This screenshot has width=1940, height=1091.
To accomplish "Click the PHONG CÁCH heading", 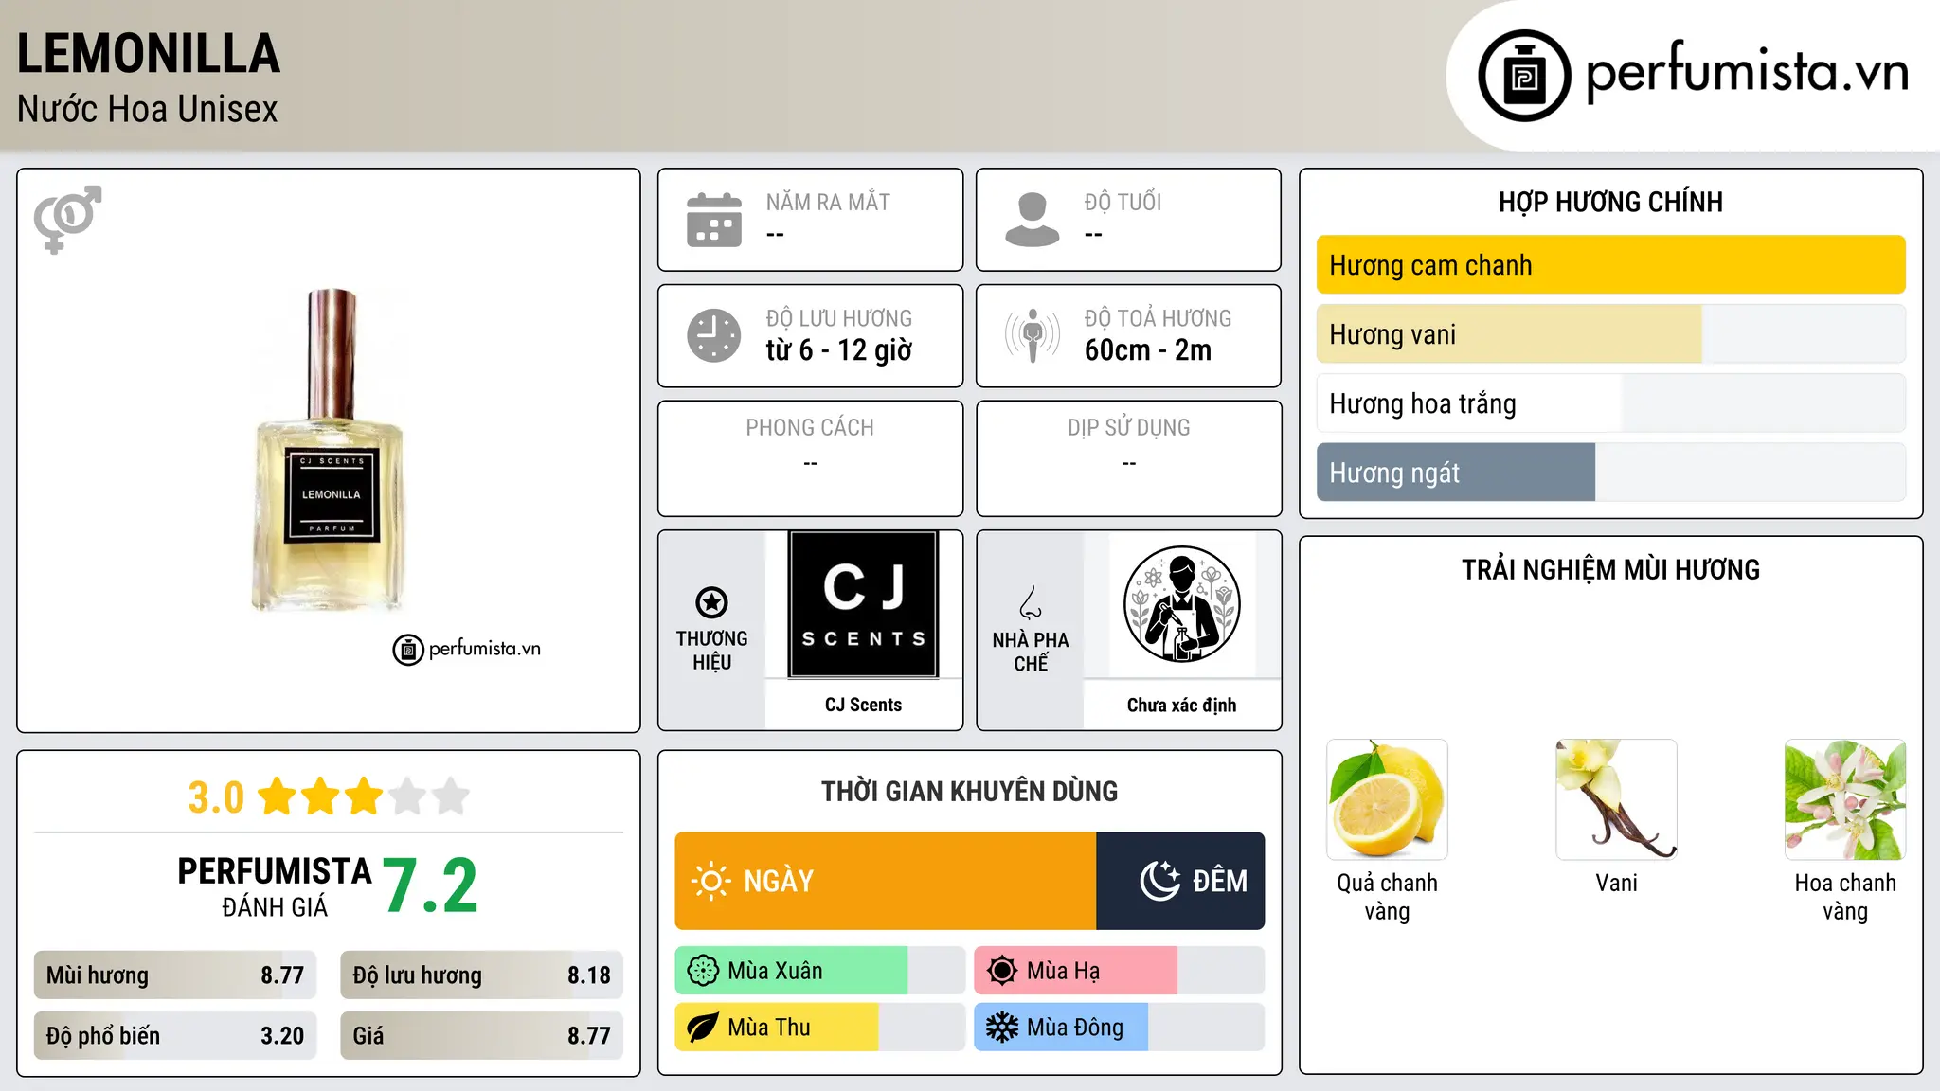I will (810, 427).
